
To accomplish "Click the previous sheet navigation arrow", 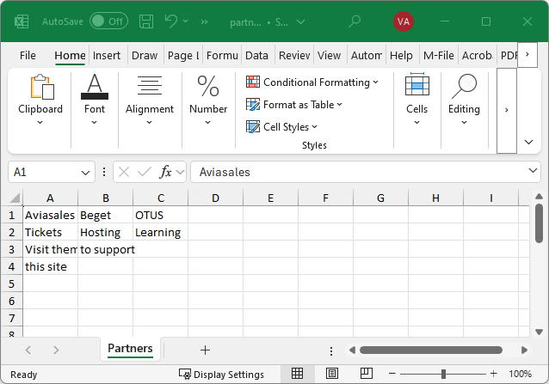I will click(28, 350).
